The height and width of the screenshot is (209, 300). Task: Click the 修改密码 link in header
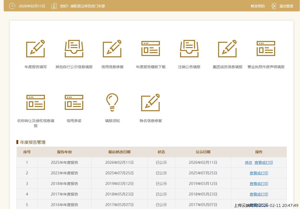pos(257,6)
